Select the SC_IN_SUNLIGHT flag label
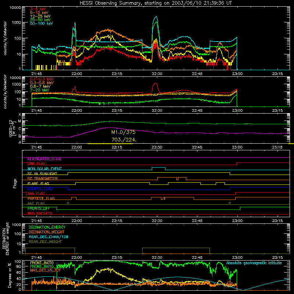 point(42,173)
